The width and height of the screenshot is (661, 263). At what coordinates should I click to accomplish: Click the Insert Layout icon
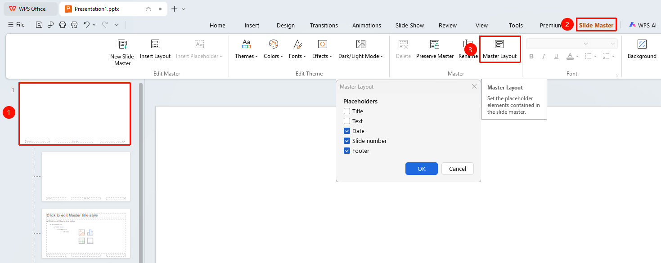tap(155, 44)
